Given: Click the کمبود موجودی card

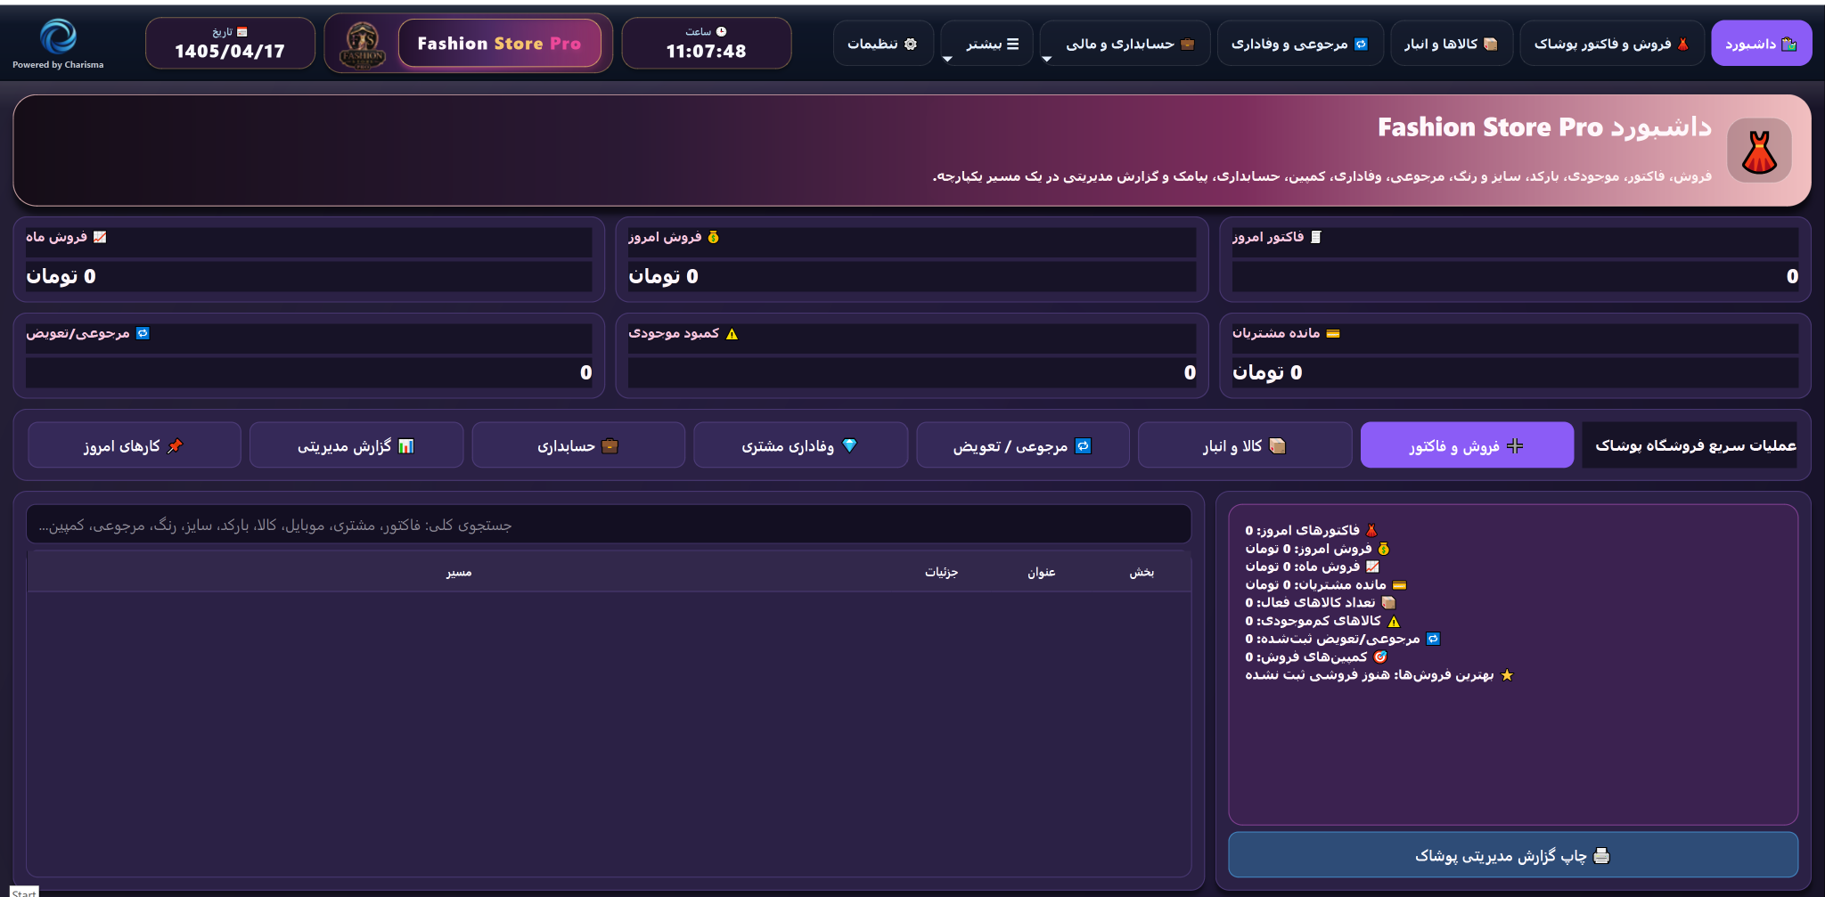Looking at the screenshot, I should [912, 355].
